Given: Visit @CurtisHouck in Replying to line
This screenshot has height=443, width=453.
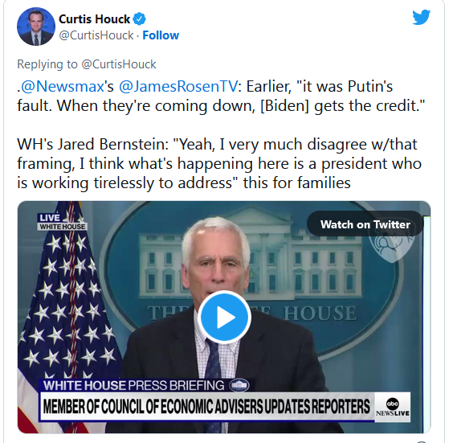Looking at the screenshot, I should point(119,64).
